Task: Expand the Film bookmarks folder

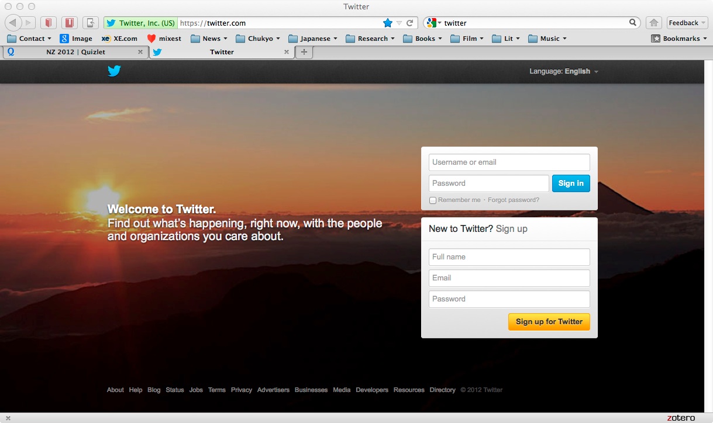Action: pyautogui.click(x=467, y=39)
